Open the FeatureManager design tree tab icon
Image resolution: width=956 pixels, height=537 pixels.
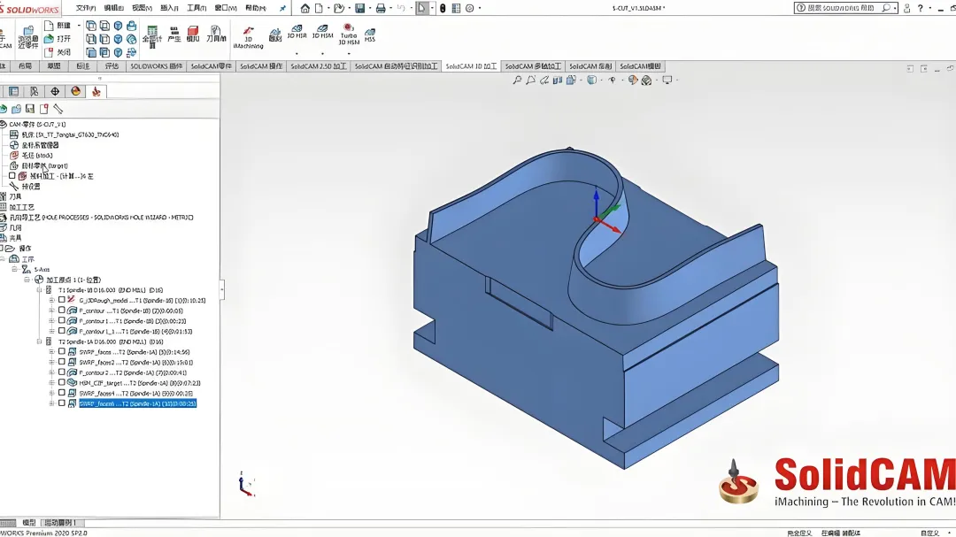pyautogui.click(x=13, y=91)
